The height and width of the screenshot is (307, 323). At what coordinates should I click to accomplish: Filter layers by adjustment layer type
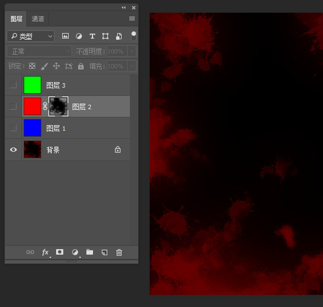79,36
